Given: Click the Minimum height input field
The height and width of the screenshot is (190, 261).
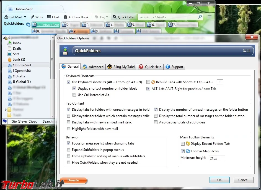Looking at the screenshot, I should click(x=217, y=158).
